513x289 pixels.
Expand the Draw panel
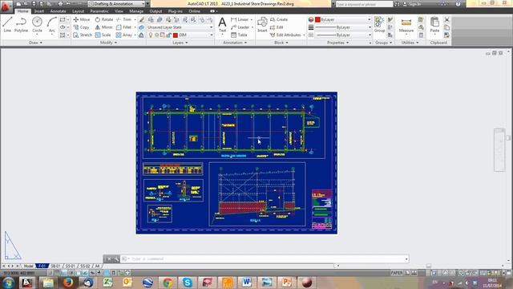point(35,43)
